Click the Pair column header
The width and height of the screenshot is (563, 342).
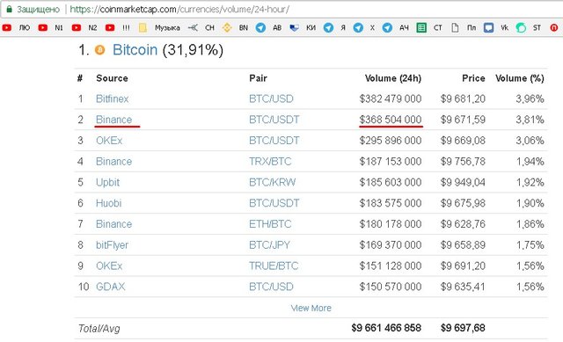258,78
